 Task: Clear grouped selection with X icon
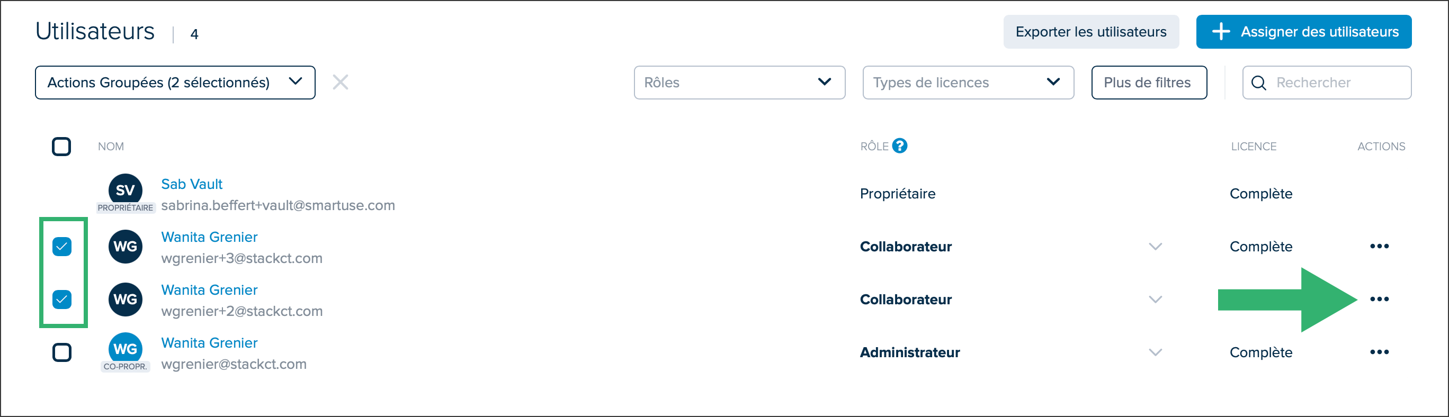pos(341,82)
